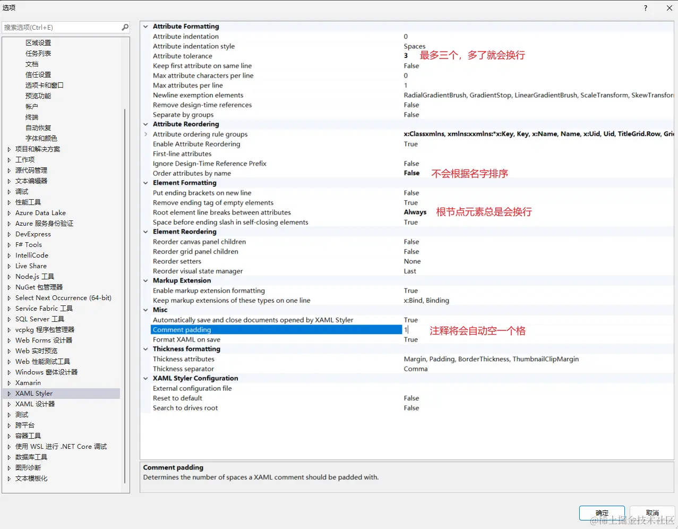The image size is (678, 529).
Task: Select Enable Attribute Reordering property
Action: click(x=196, y=144)
